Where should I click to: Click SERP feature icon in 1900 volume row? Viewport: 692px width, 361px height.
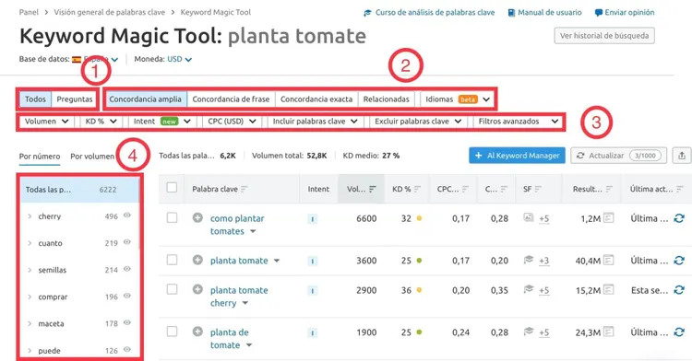[529, 332]
